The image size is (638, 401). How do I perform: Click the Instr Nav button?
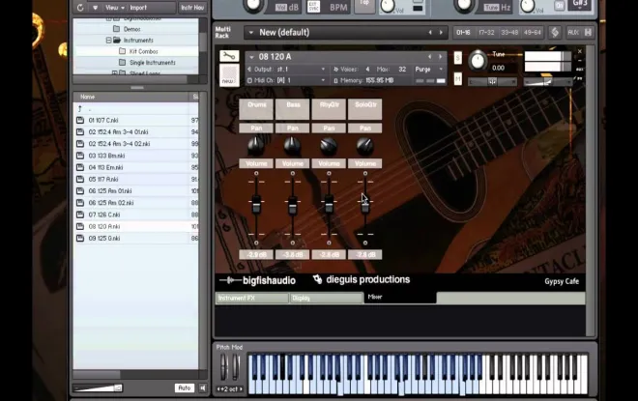pyautogui.click(x=192, y=8)
